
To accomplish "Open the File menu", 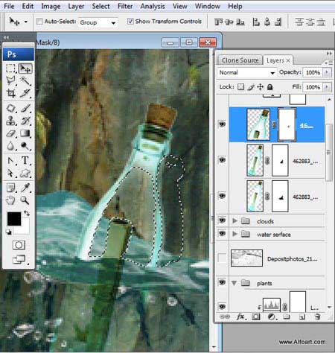I will (9, 6).
